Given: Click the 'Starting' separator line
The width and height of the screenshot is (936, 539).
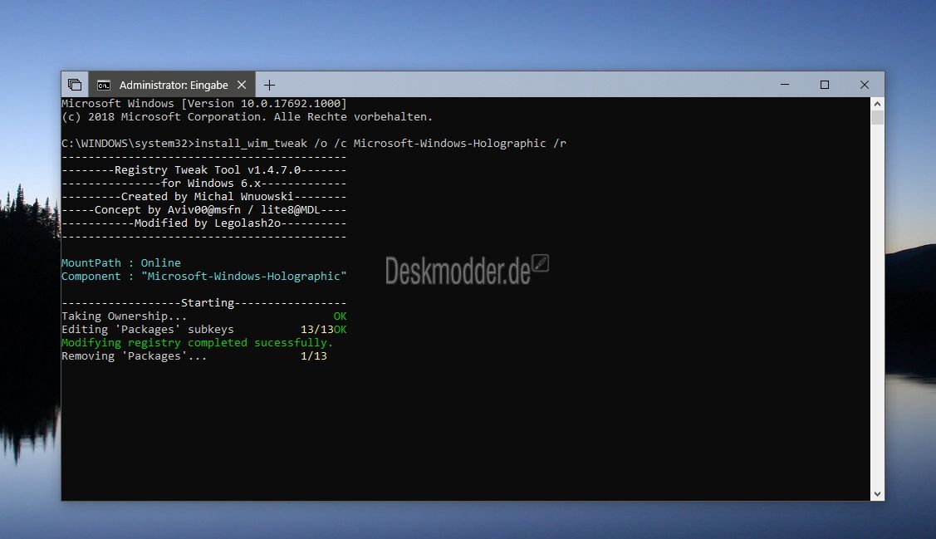Looking at the screenshot, I should click(204, 302).
